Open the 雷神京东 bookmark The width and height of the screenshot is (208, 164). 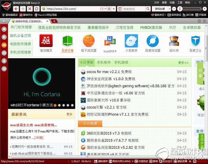coord(26,15)
